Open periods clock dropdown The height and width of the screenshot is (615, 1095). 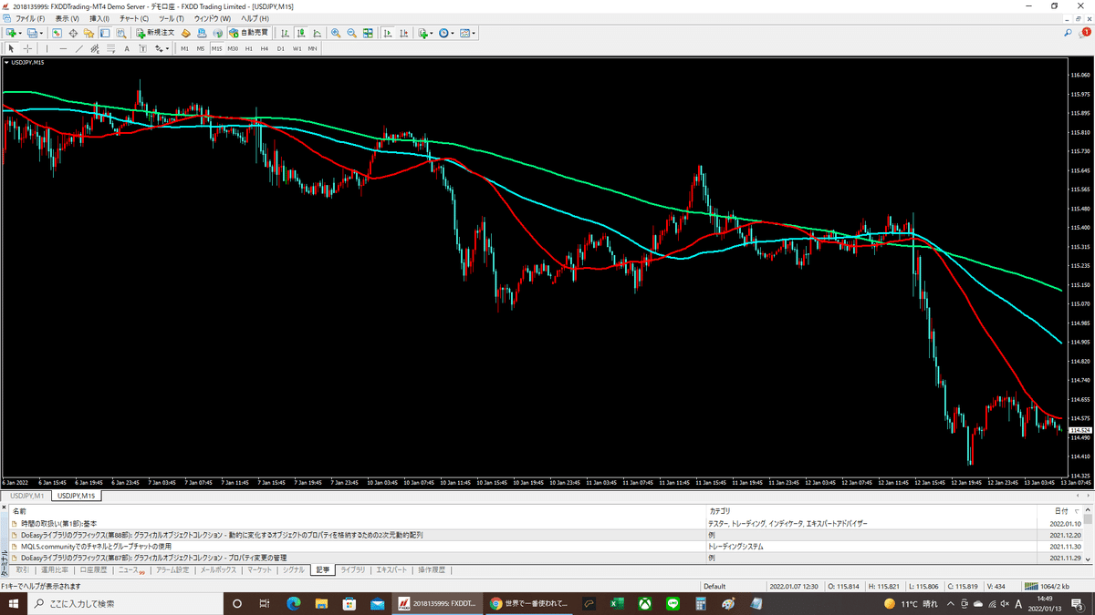(x=446, y=33)
